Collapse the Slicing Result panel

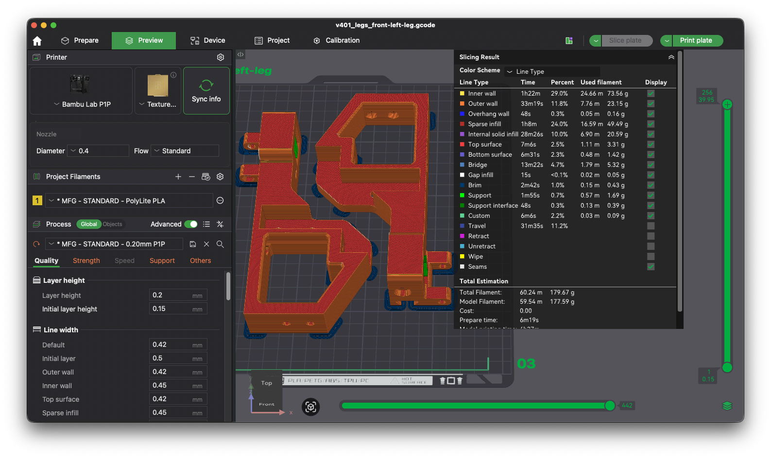click(671, 57)
